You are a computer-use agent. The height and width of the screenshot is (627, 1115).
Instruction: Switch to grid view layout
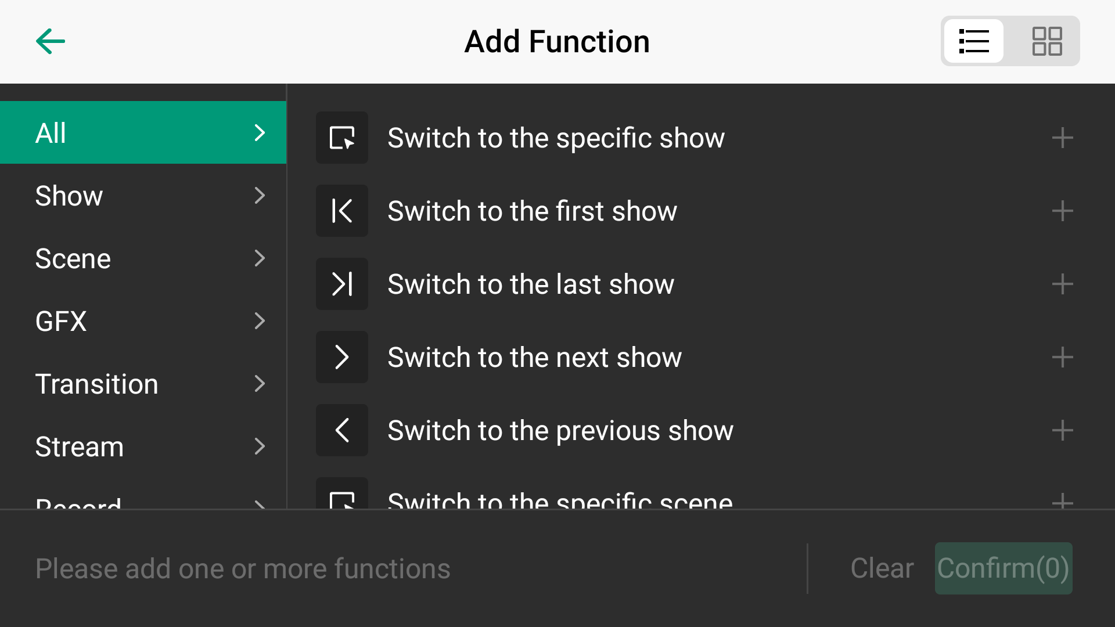coord(1046,41)
